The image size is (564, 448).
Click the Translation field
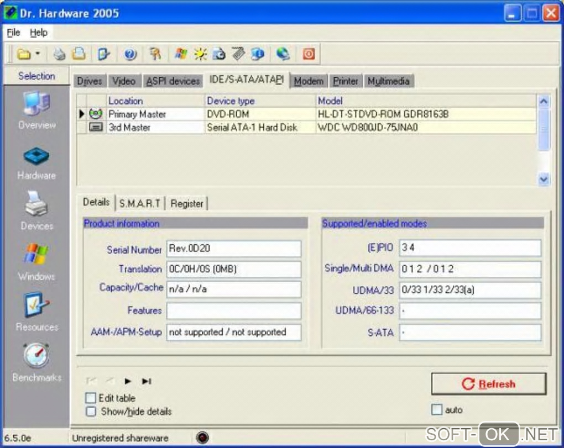pyautogui.click(x=234, y=269)
